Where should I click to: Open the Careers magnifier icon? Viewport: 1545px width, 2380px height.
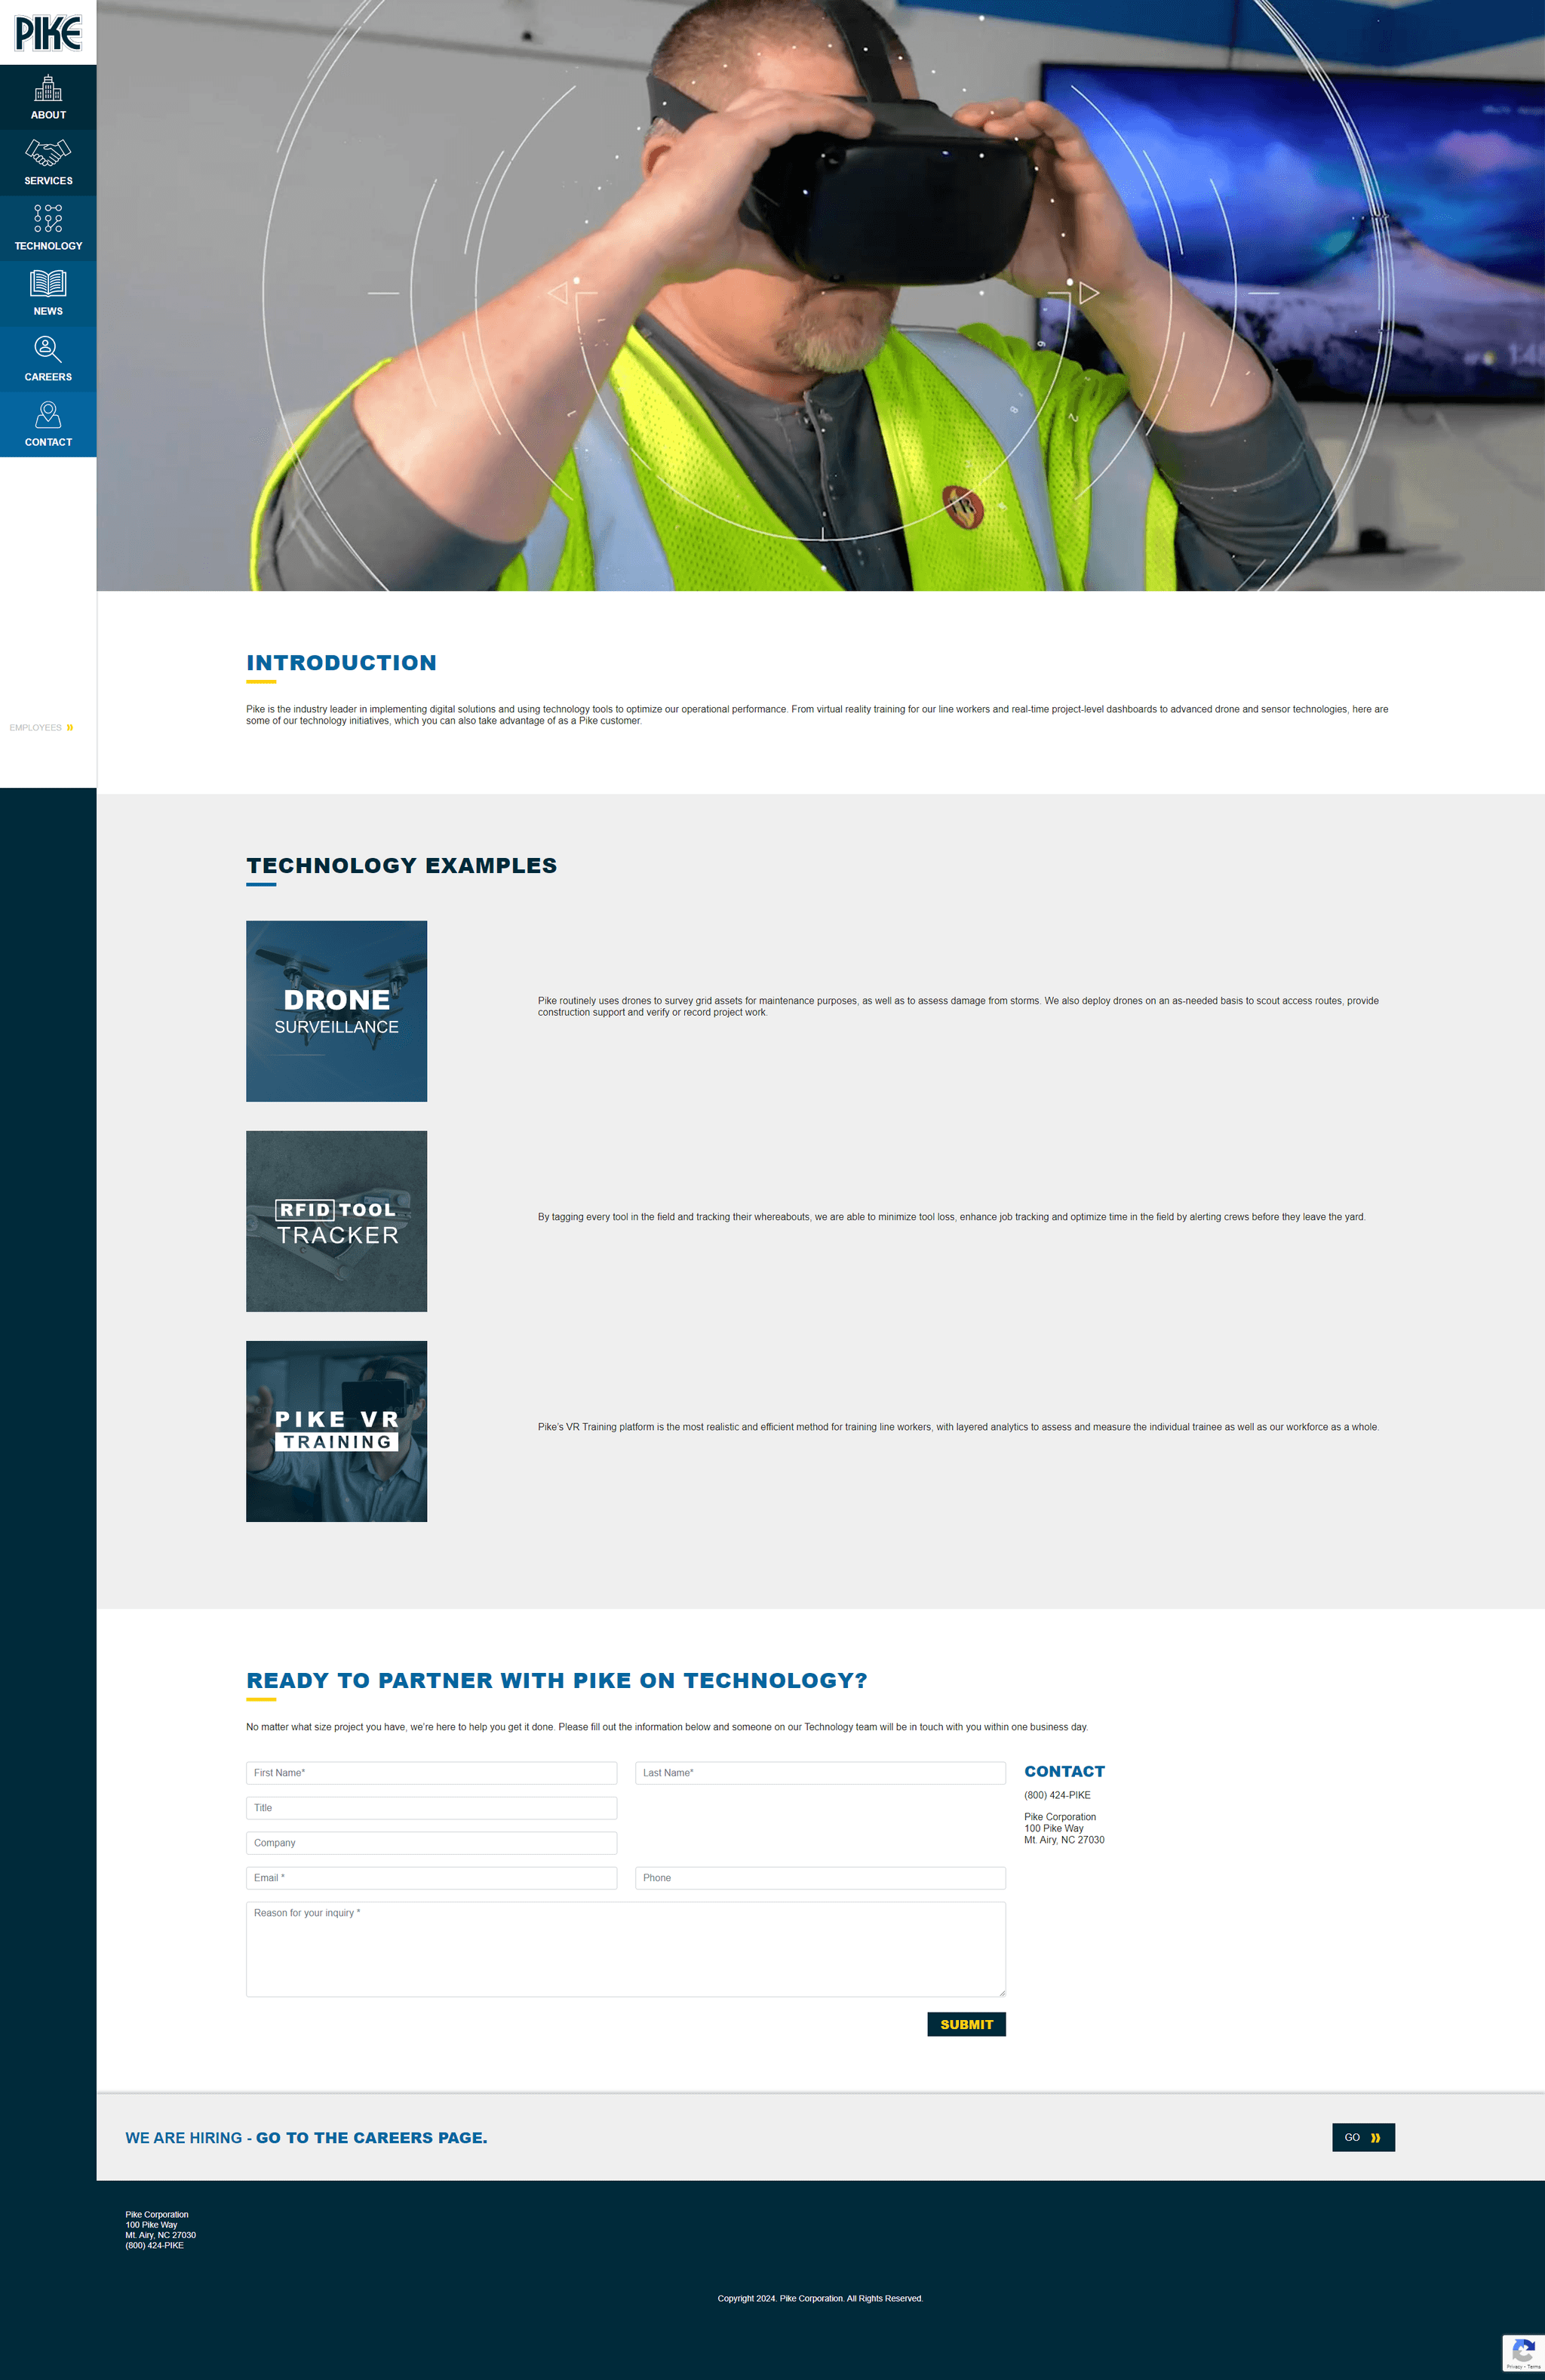[x=48, y=349]
